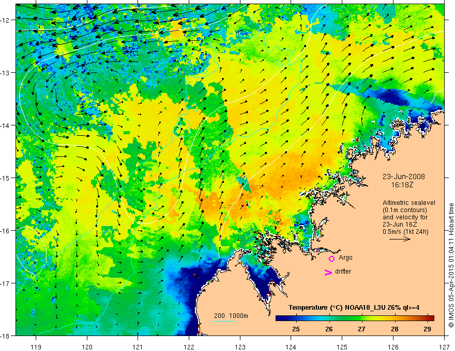This screenshot has width=455, height=351.
Task: Click the -12 latitude axis label
Action: (x=6, y=20)
